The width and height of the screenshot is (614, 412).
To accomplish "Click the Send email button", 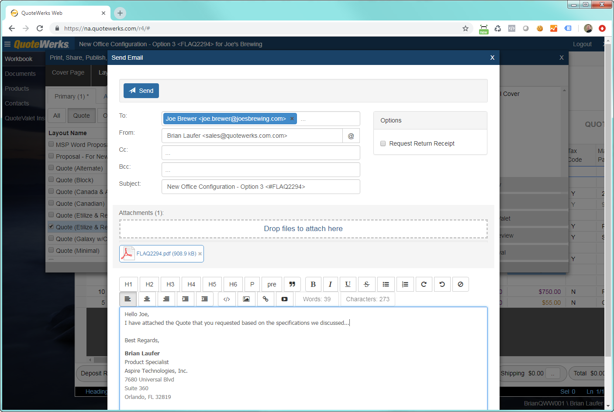I will [x=141, y=91].
